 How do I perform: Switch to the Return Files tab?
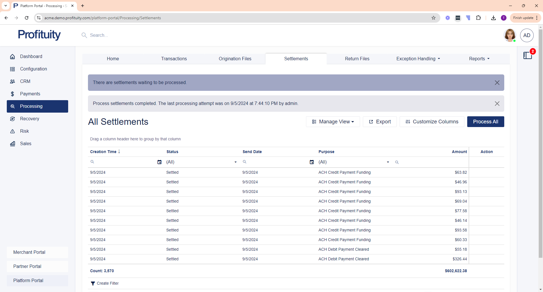357,59
